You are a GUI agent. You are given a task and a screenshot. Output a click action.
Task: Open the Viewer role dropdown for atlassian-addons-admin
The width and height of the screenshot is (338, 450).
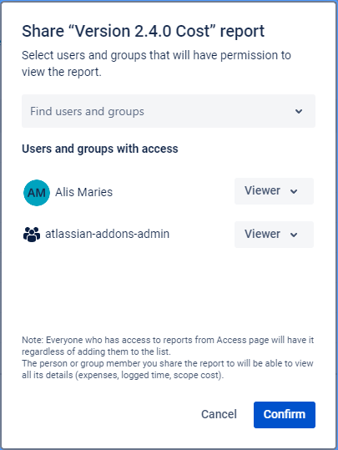tap(274, 235)
